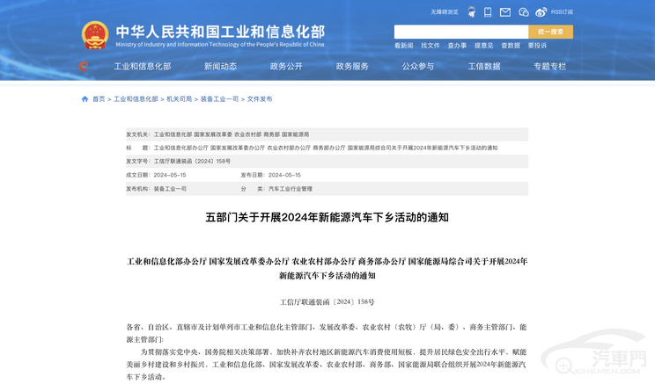Open the 工信数据 navigation menu
Screen dimensions: 655x384
(x=484, y=66)
